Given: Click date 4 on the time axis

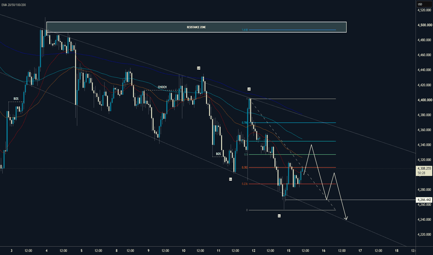Looking at the screenshot, I should coord(46,250).
